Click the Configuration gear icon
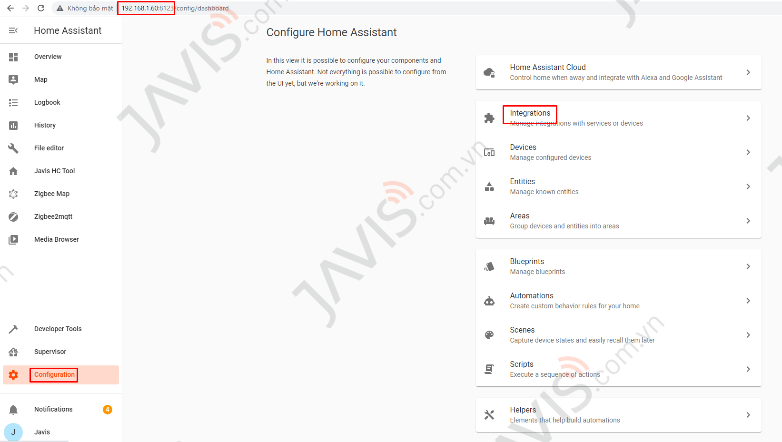782x442 pixels. click(13, 375)
